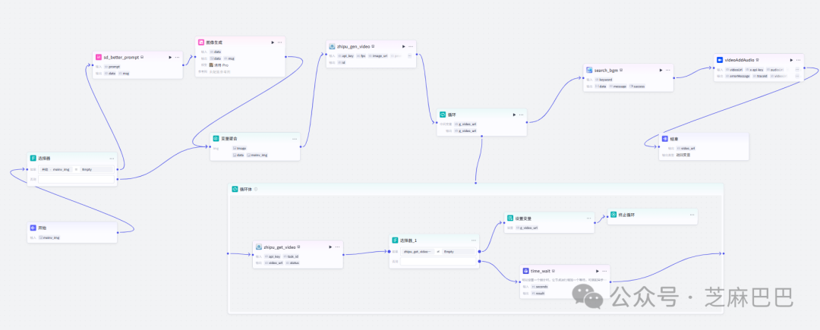820x330 pixels.
Task: Click the 选择器_1 condition row
Action: [x=438, y=251]
